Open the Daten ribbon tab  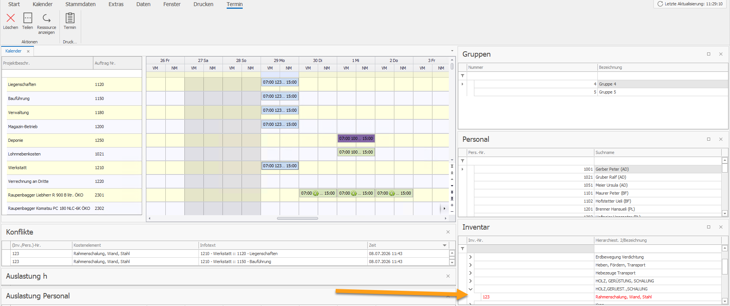144,4
